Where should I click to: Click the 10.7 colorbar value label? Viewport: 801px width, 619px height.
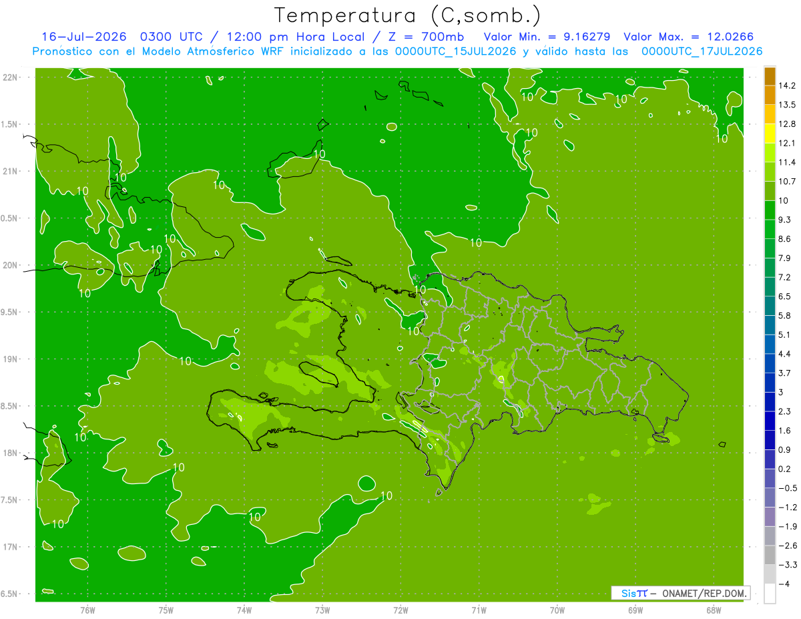coord(787,182)
